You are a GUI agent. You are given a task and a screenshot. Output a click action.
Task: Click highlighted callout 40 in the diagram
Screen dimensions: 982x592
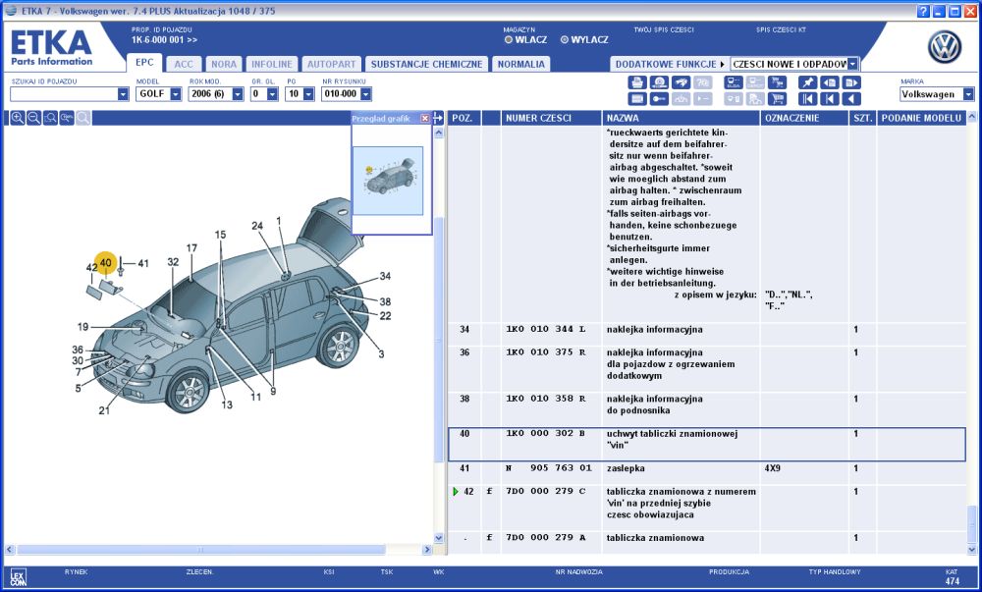point(105,263)
